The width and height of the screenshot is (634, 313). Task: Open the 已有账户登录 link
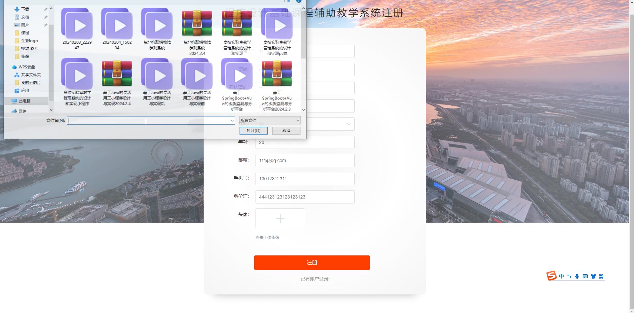point(314,279)
